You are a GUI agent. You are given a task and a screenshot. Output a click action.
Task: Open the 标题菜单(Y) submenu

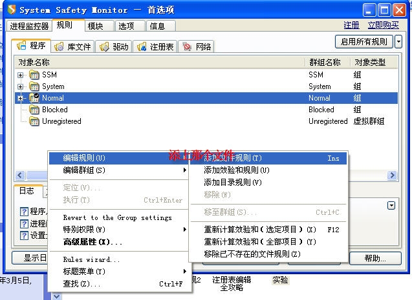pos(119,272)
